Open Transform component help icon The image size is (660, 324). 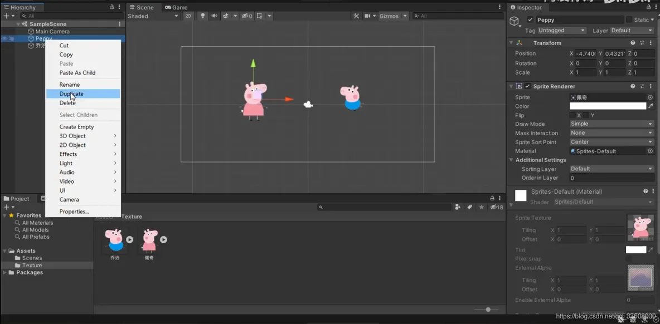point(633,43)
